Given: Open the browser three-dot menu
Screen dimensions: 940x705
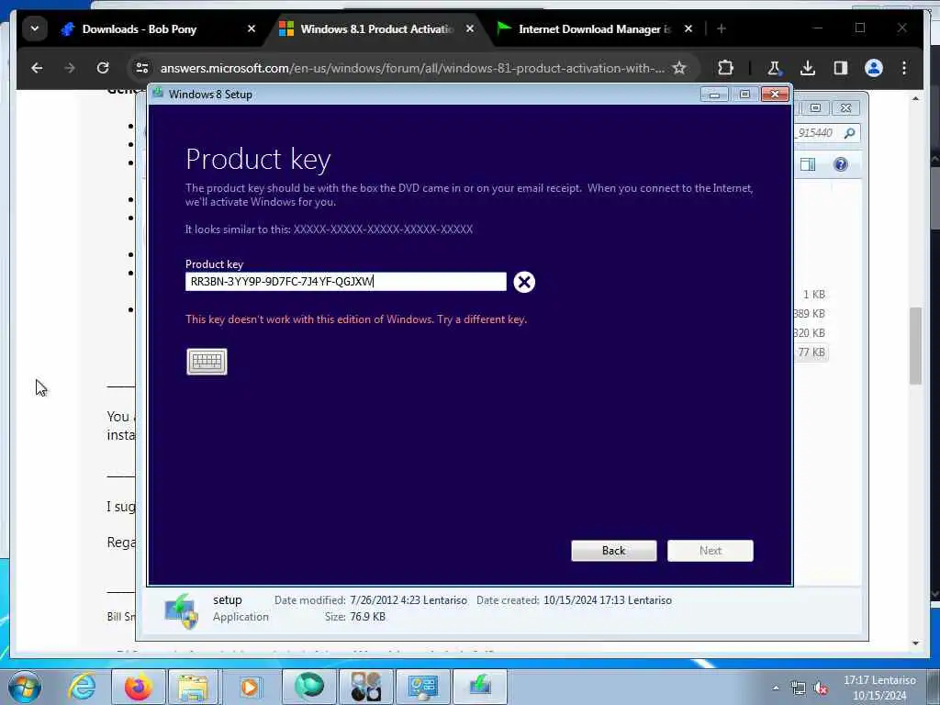Looking at the screenshot, I should click(x=904, y=68).
